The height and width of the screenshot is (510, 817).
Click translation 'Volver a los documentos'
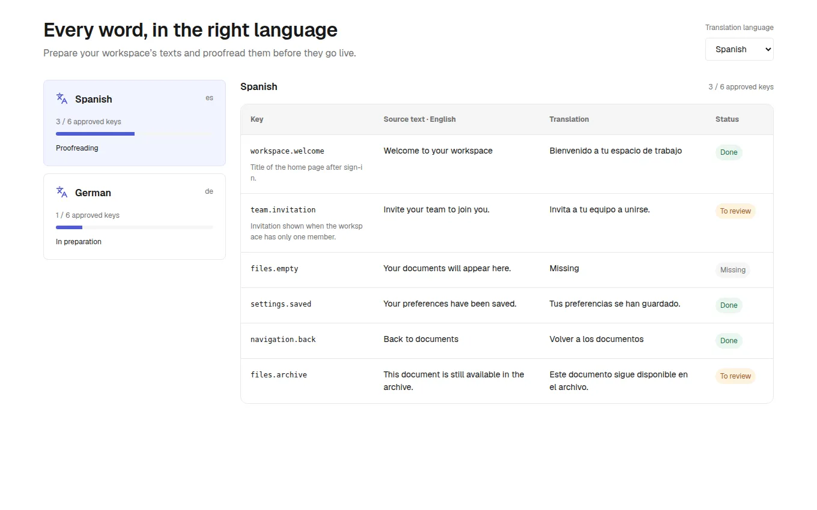point(597,340)
